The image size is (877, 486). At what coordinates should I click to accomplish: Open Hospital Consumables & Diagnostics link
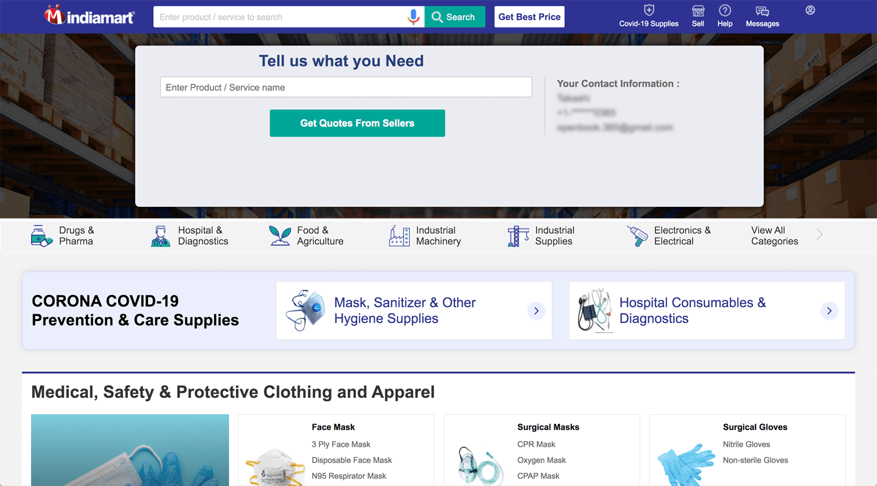(693, 311)
